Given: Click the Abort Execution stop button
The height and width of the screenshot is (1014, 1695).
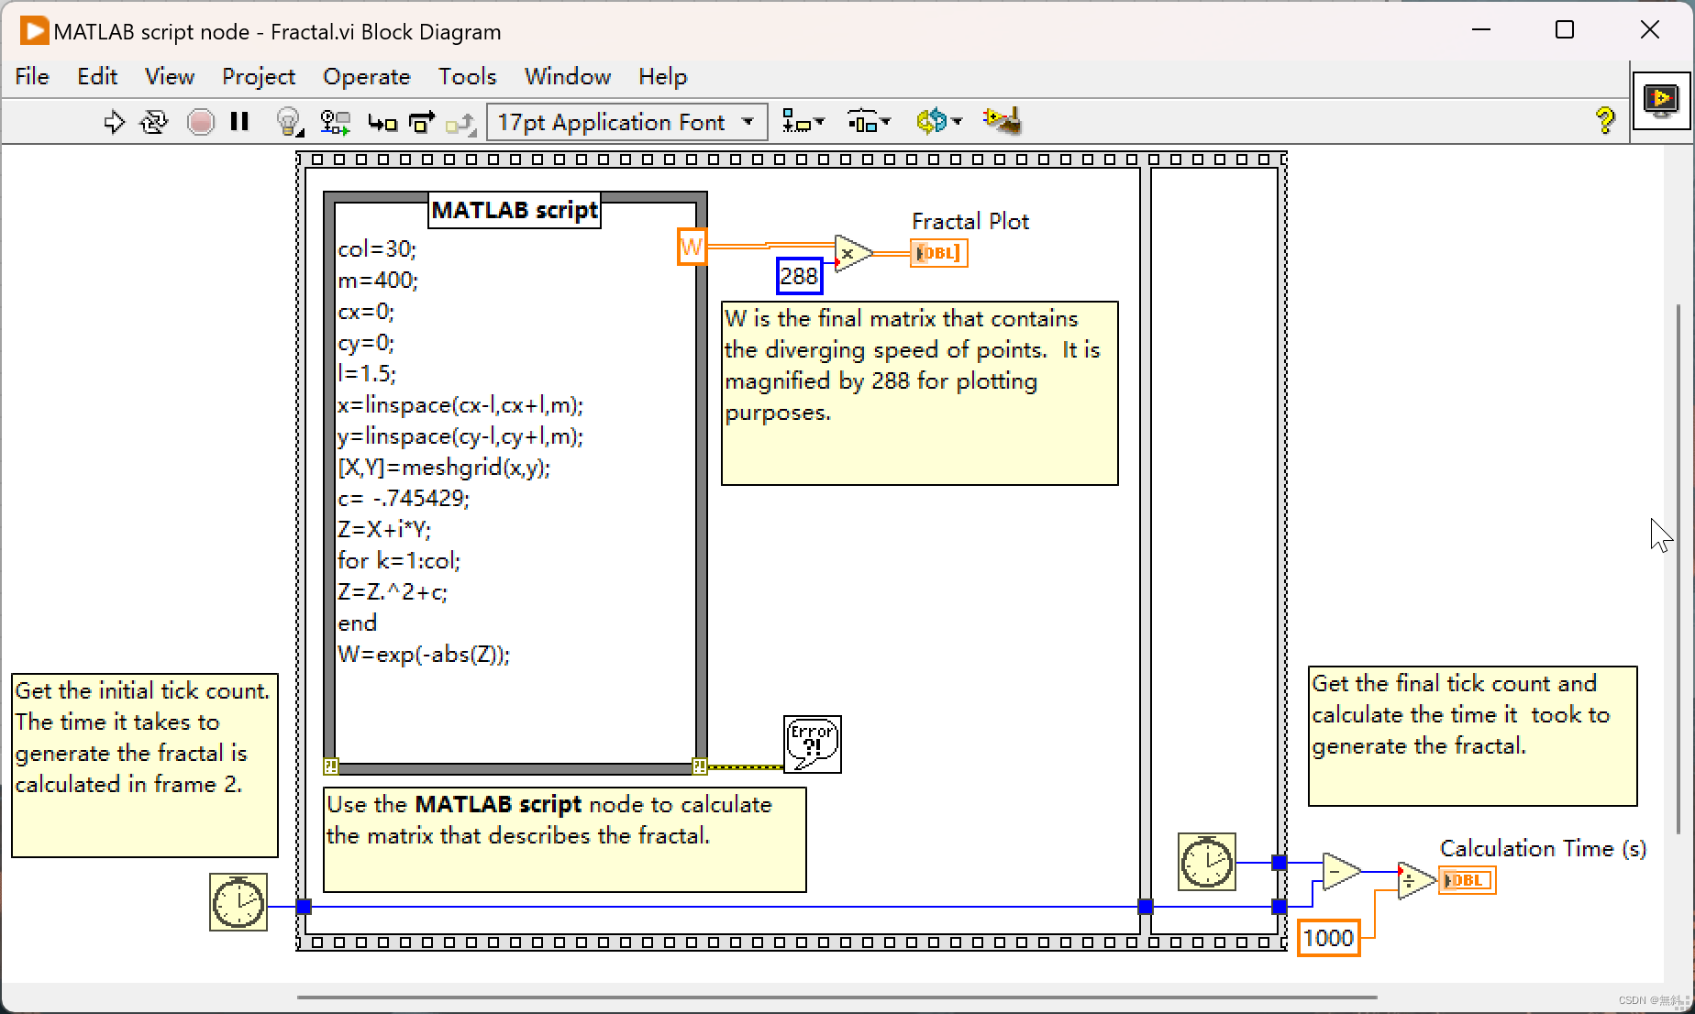Looking at the screenshot, I should coord(200,122).
